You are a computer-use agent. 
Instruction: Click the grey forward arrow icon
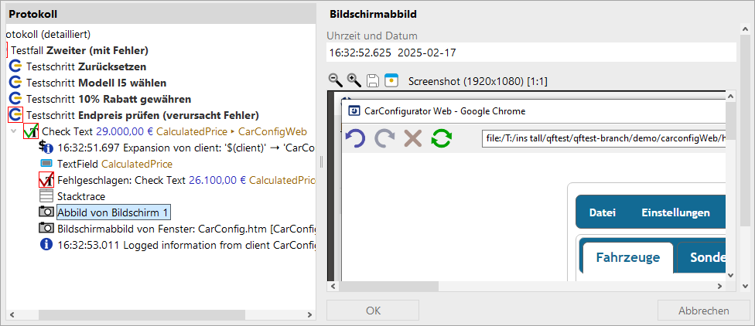click(x=384, y=138)
